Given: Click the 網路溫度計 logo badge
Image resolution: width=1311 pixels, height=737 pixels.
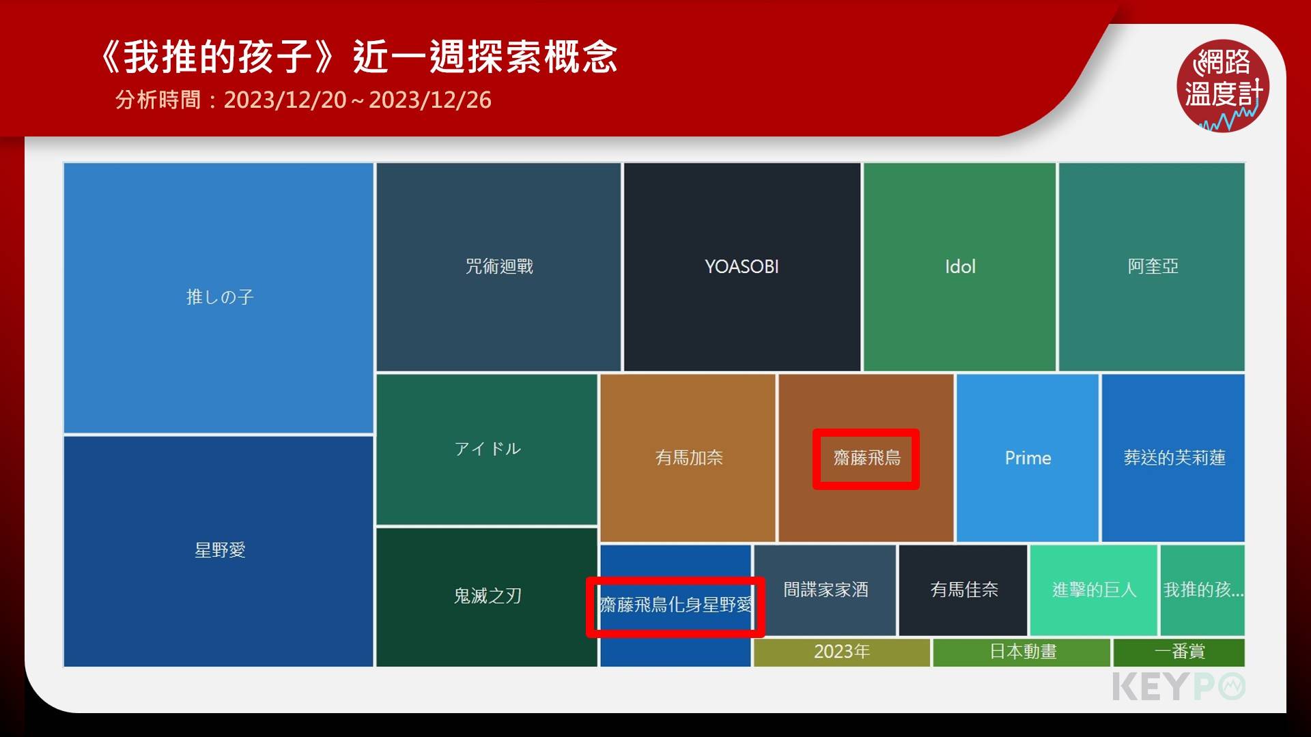Looking at the screenshot, I should [x=1222, y=86].
